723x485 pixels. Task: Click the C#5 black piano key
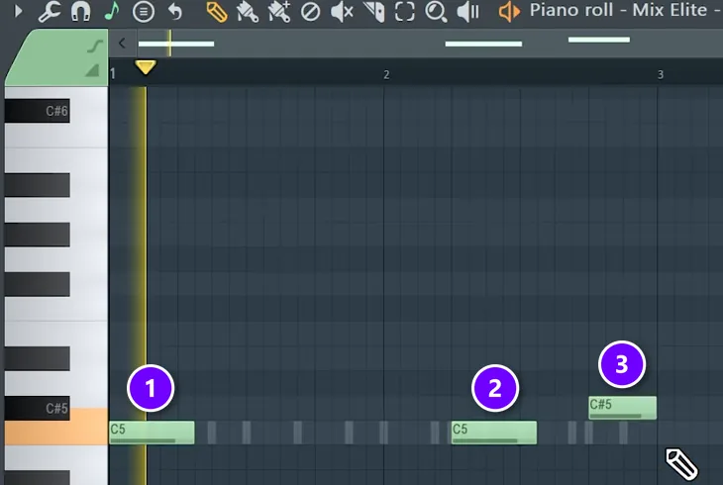point(38,408)
